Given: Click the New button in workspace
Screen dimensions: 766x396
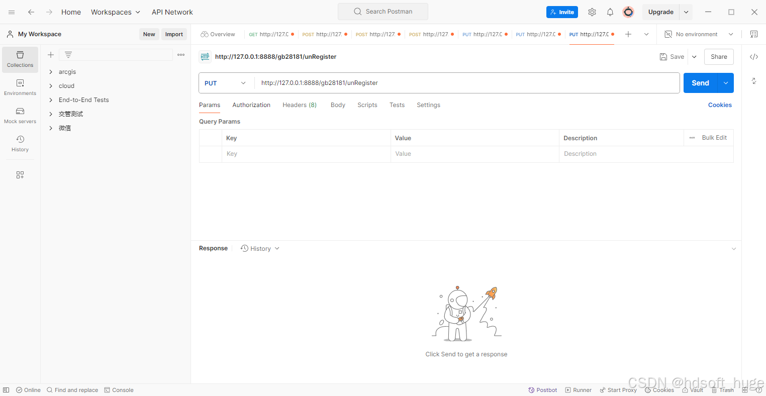Looking at the screenshot, I should 149,34.
